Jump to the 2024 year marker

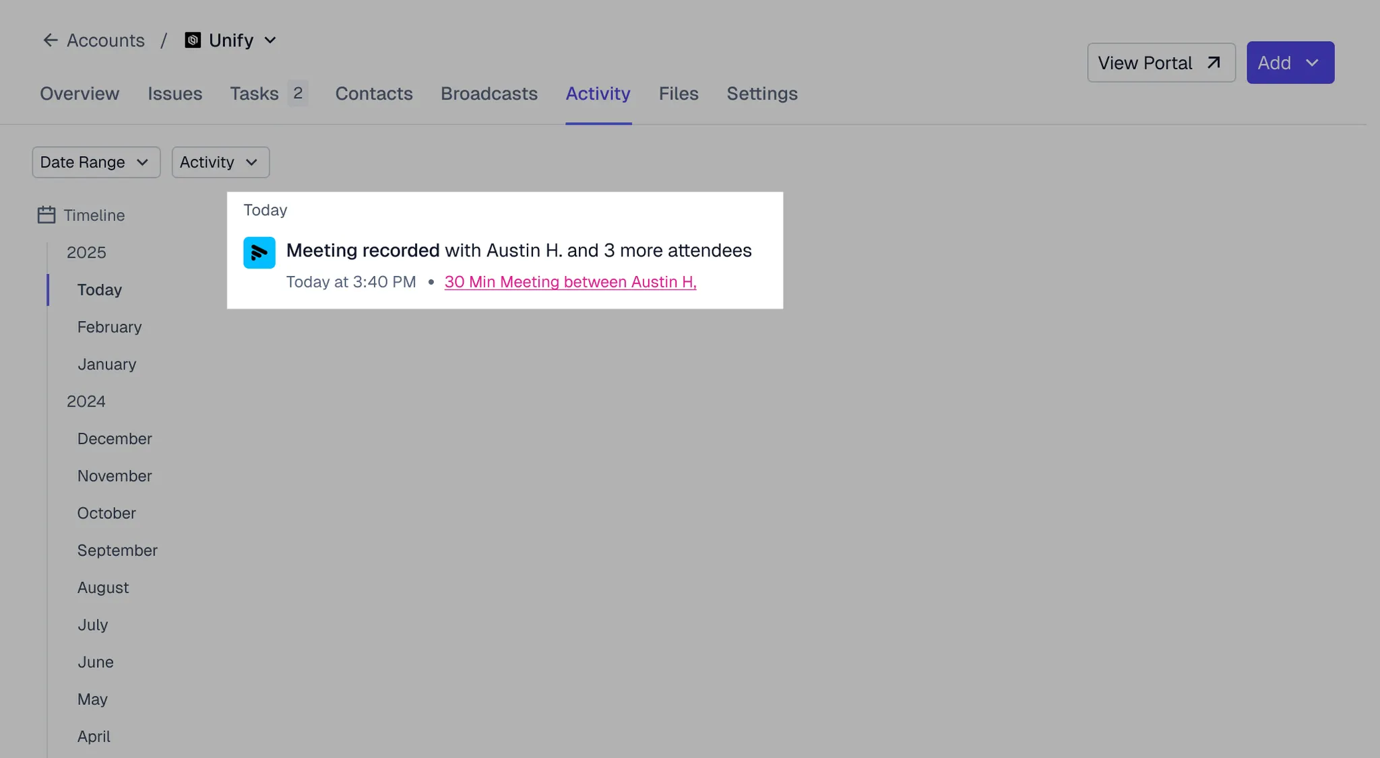(86, 402)
